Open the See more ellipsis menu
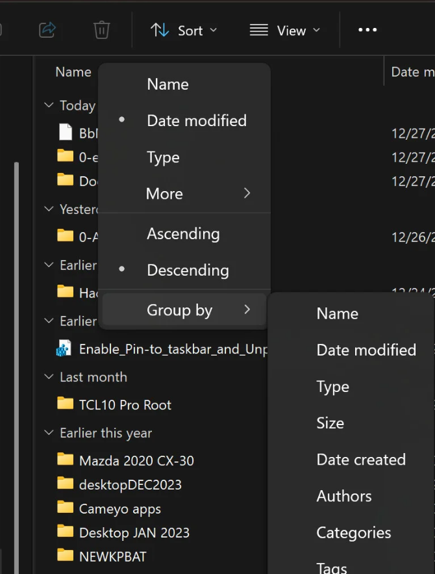The height and width of the screenshot is (574, 435). [x=367, y=30]
